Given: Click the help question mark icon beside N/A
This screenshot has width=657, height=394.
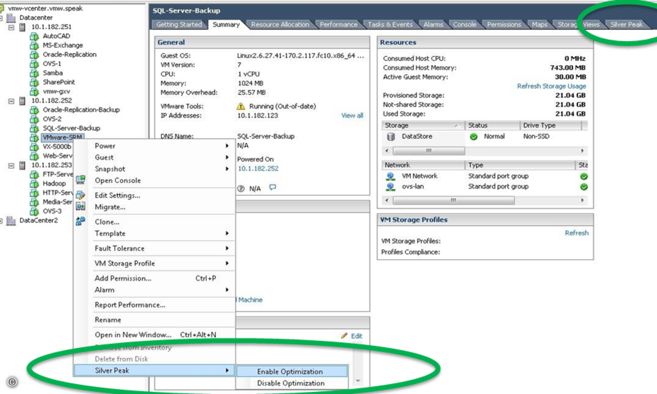Looking at the screenshot, I should [x=241, y=188].
